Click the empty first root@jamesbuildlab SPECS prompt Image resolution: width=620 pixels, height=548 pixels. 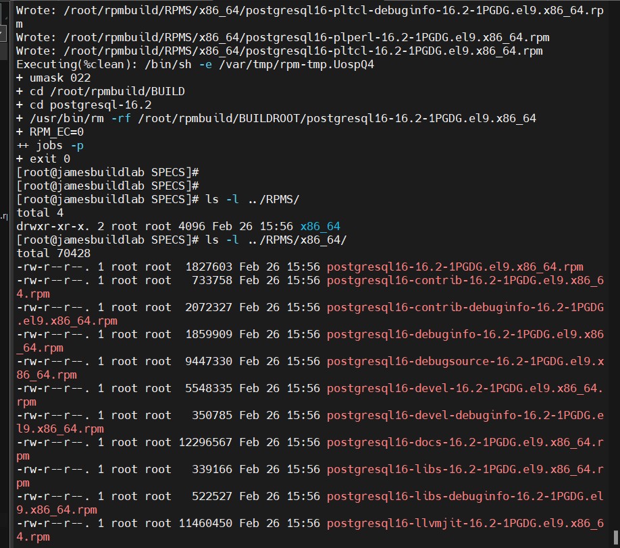[x=107, y=172]
